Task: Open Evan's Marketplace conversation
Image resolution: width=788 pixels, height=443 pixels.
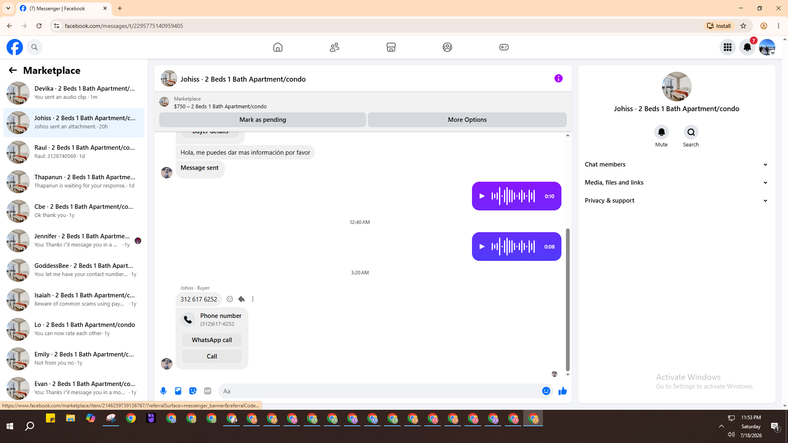Action: coord(74,388)
